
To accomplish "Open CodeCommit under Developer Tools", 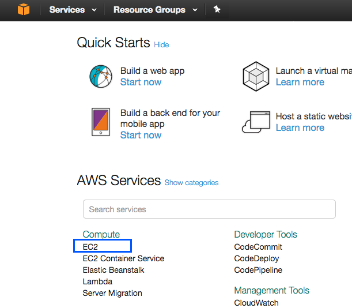I will [x=258, y=247].
